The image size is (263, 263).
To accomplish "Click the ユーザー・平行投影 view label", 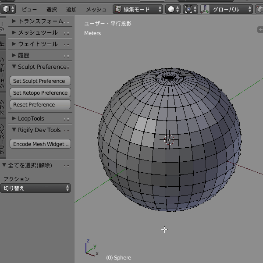I will click(x=108, y=24).
